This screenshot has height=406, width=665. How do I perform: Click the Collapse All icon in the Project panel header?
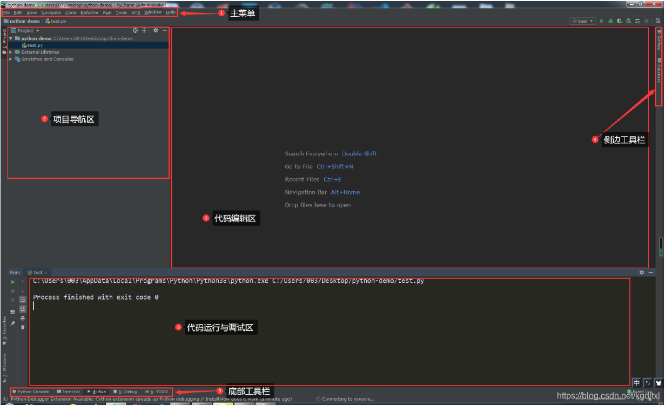coord(144,30)
